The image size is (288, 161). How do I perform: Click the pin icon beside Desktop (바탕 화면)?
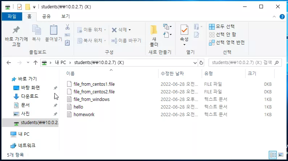(x=55, y=88)
